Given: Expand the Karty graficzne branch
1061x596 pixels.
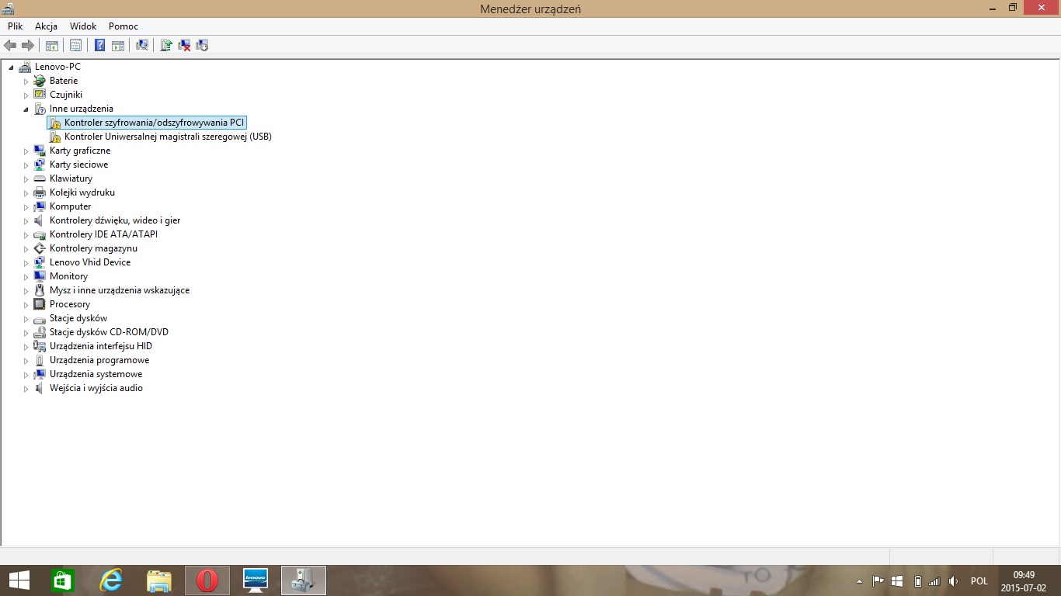Looking at the screenshot, I should click(x=26, y=151).
